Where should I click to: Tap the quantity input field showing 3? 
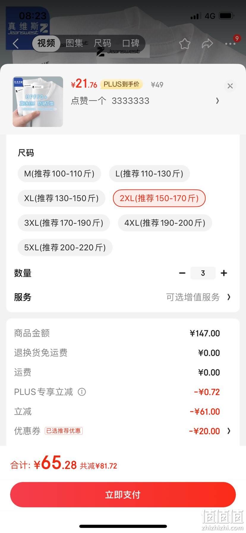(x=203, y=273)
